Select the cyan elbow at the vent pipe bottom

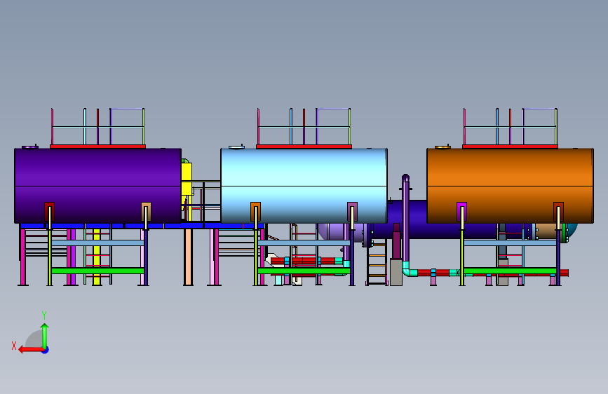click(409, 269)
